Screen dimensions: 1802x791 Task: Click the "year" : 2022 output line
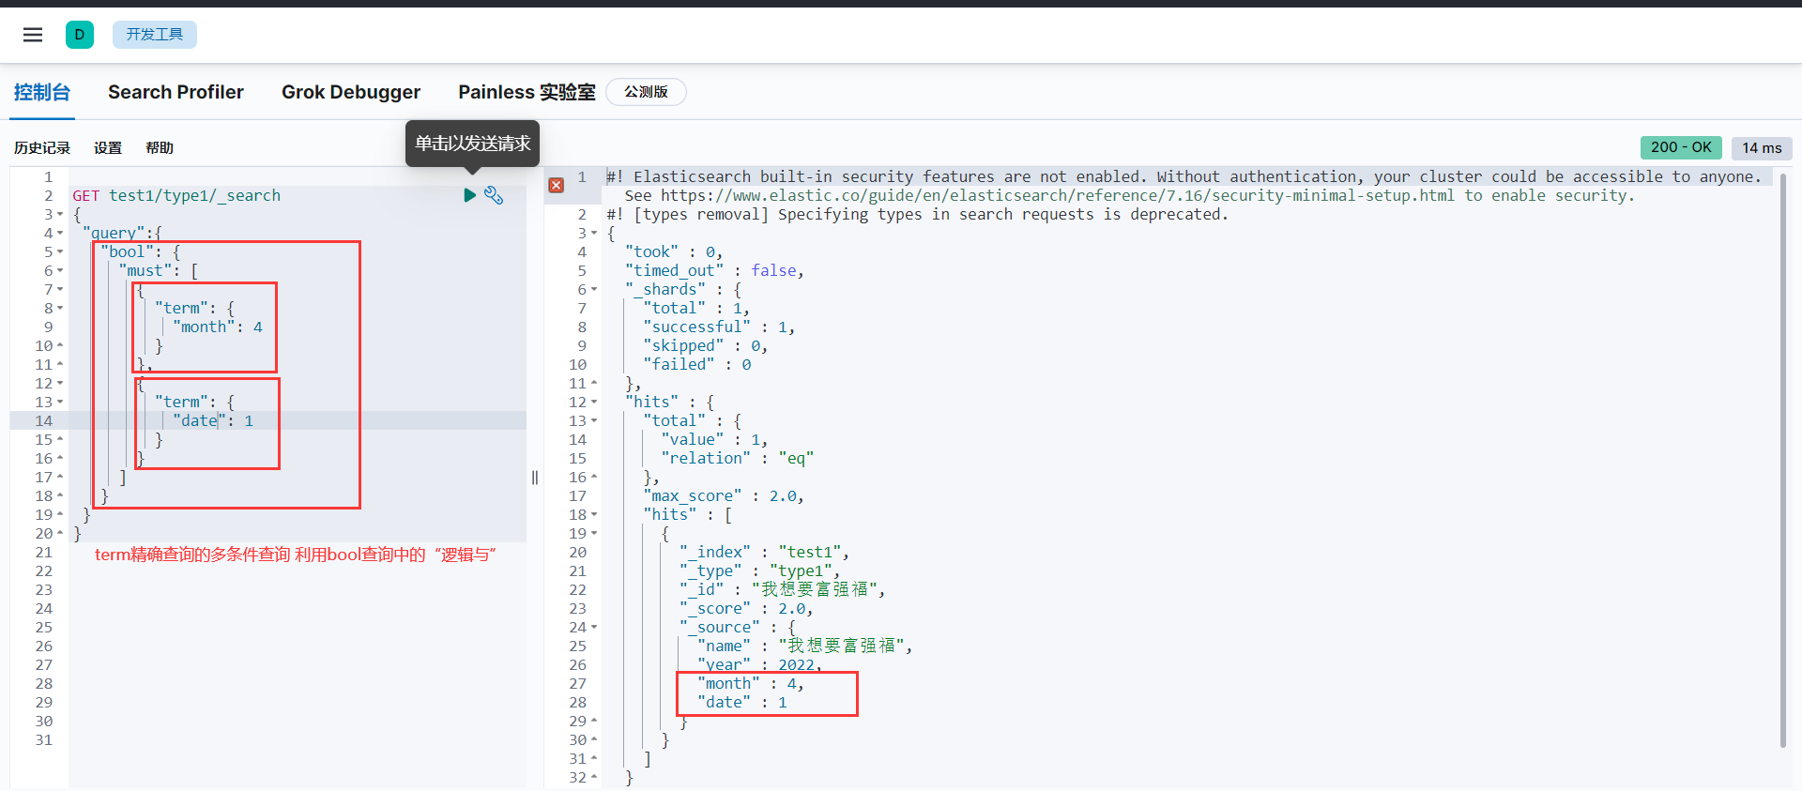pos(760,664)
